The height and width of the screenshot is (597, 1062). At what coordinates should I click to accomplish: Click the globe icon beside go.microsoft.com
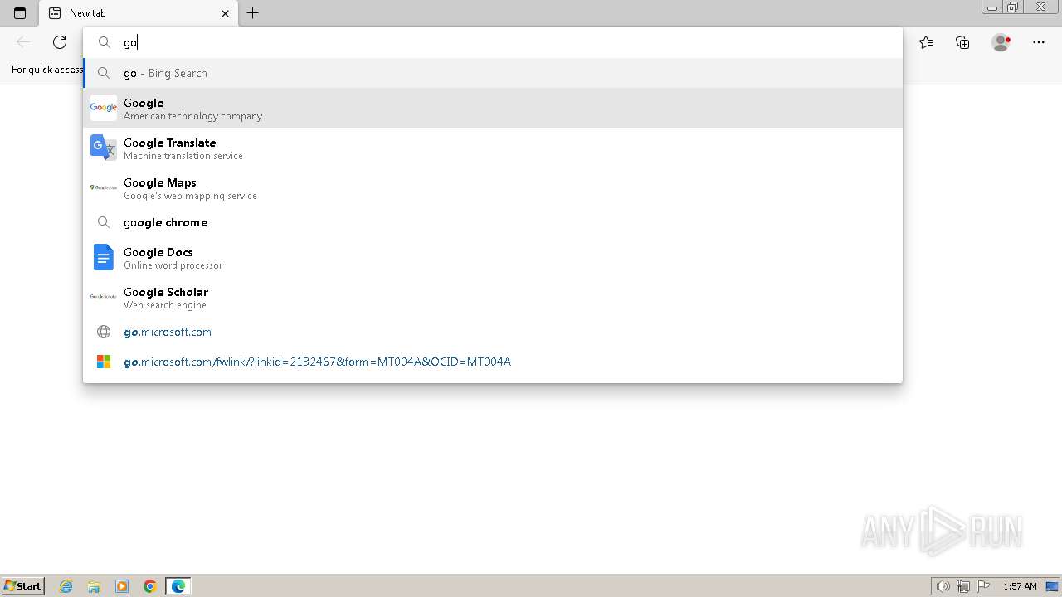point(104,332)
